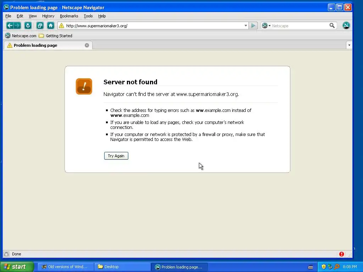363x272 pixels.
Task: Open the list all tabs dropdown
Action: (349, 45)
